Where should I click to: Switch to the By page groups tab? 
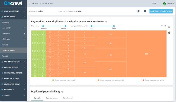coord(52,98)
